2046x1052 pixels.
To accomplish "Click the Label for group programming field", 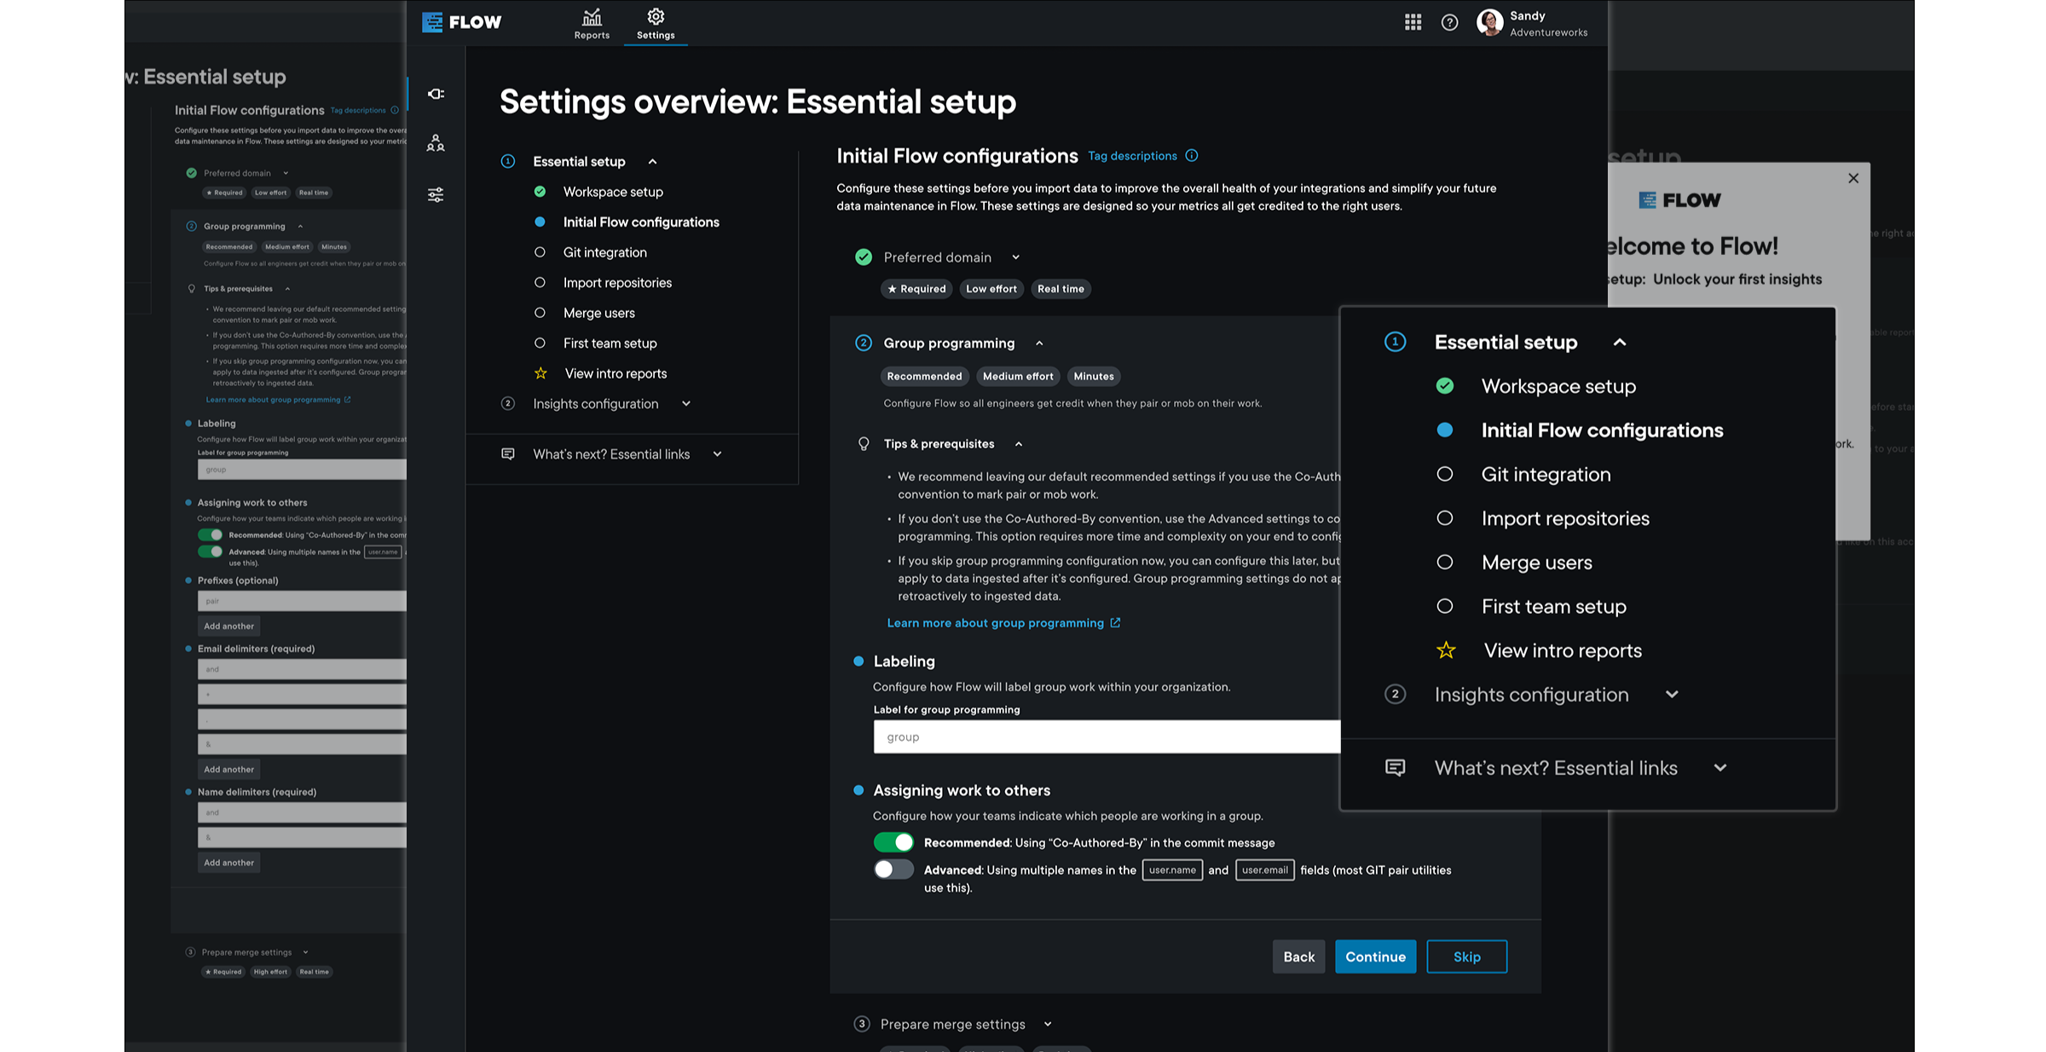I will [1106, 737].
